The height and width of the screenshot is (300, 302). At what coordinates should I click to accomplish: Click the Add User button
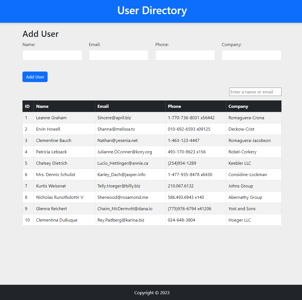click(x=35, y=77)
